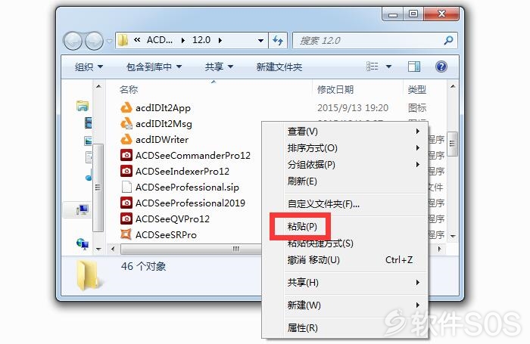Viewport: 530px width, 344px height.
Task: Select the ACDSeeCommanderPro12 application icon
Action: coord(126,155)
